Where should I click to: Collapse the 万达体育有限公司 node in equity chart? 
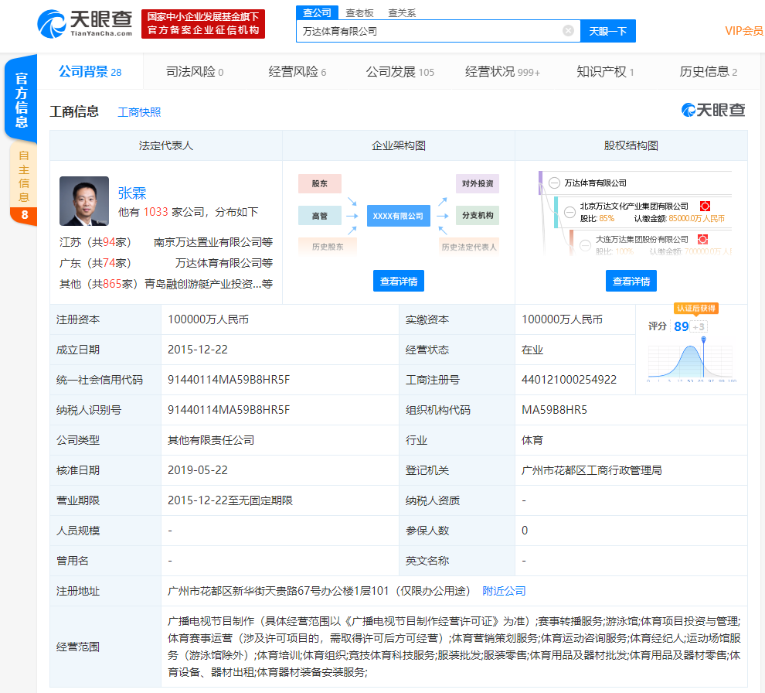[x=554, y=183]
